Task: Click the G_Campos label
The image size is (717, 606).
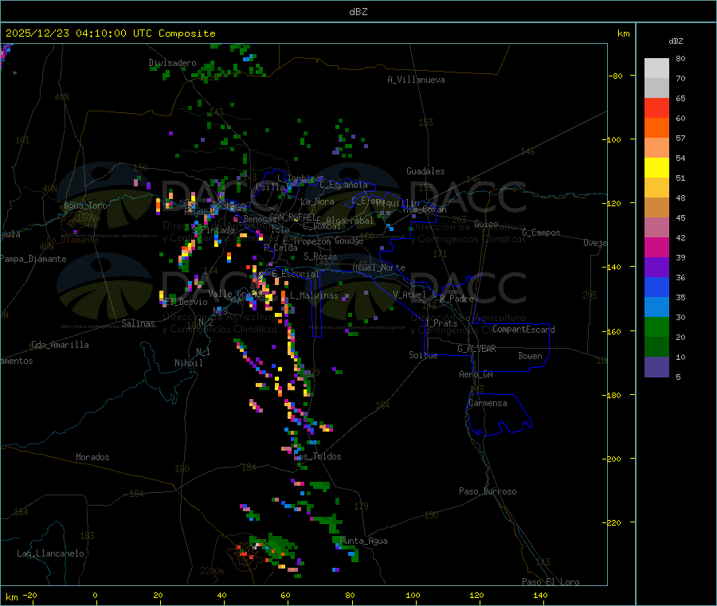Action: [x=542, y=233]
